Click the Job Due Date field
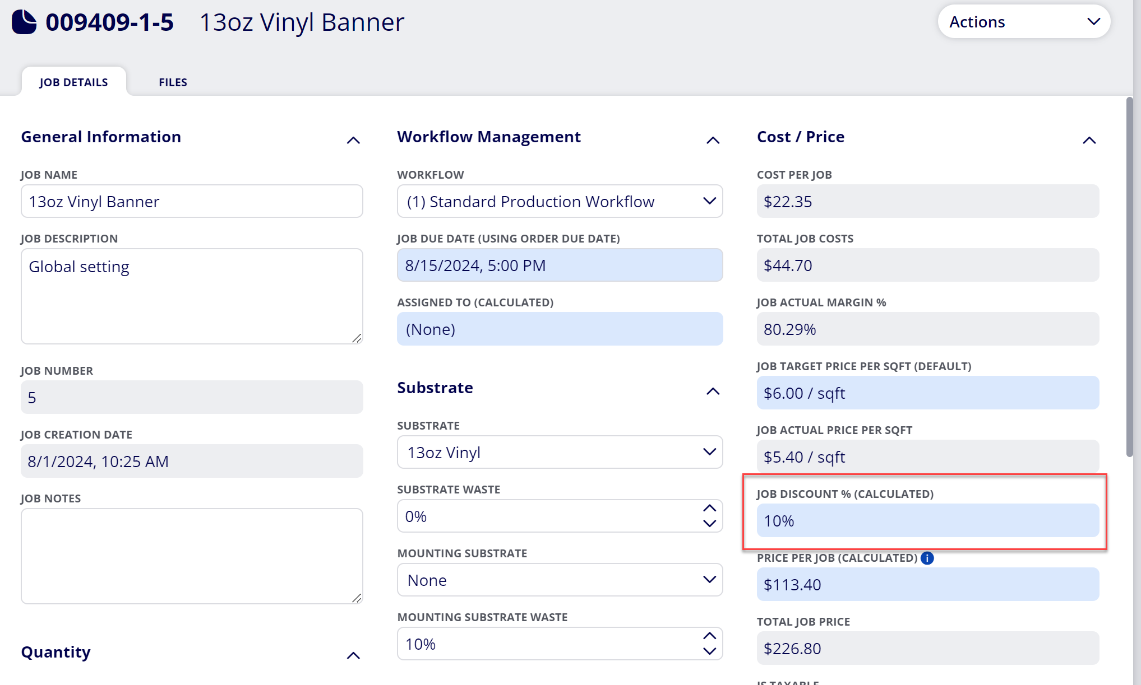 [x=560, y=265]
